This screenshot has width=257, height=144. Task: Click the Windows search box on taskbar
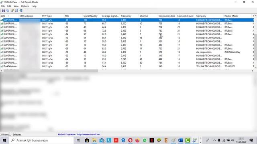42,140
